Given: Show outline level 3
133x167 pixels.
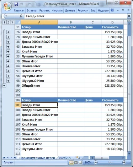Looking at the screenshot, I should (x=12, y=22).
